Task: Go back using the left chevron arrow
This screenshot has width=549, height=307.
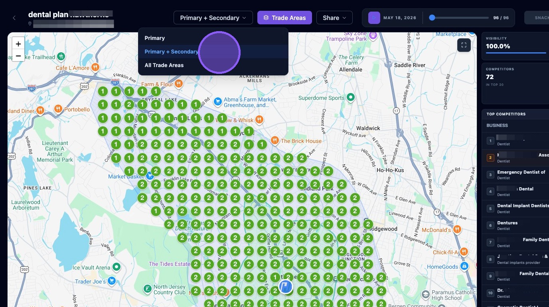Action: pyautogui.click(x=14, y=18)
